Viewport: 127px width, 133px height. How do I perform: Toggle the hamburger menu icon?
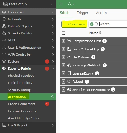[x=61, y=4]
